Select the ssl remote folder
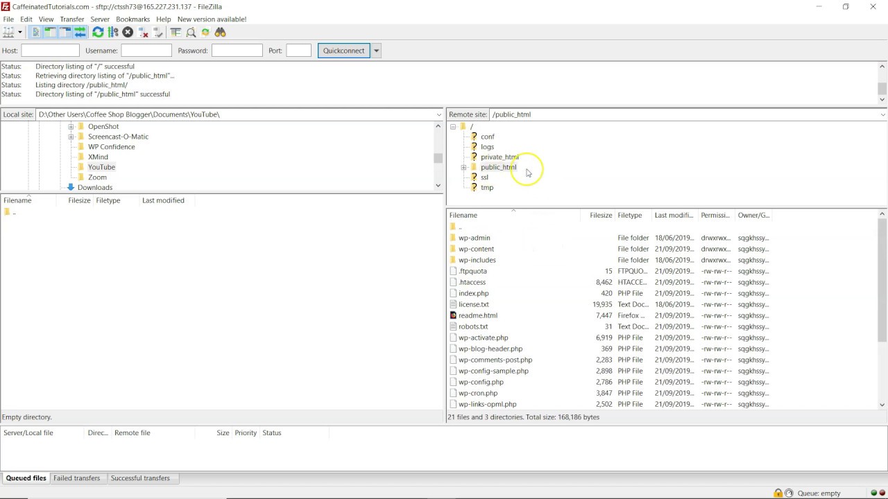This screenshot has width=888, height=499. pos(484,177)
